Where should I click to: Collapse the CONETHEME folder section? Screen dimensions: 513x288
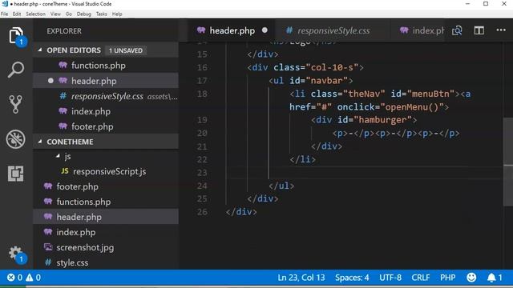pyautogui.click(x=40, y=142)
